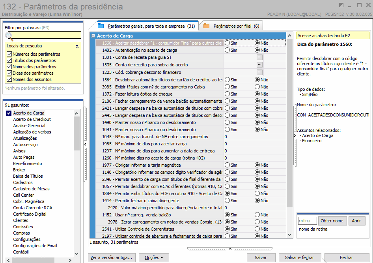
Task: Click subjects list horizontal scrollbar thumb
Action: 33,260
